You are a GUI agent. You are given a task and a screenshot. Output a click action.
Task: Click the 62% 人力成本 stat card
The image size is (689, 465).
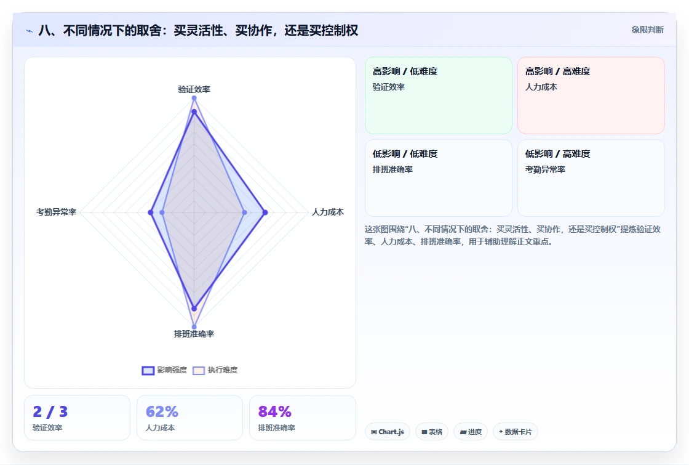coord(189,418)
